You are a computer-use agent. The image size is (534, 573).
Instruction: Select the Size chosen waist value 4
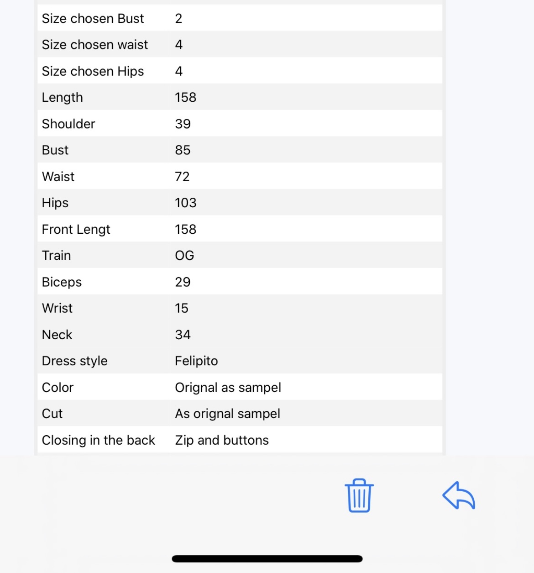tap(178, 45)
